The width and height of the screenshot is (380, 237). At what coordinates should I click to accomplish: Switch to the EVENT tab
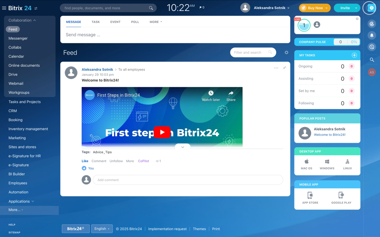coord(115,22)
